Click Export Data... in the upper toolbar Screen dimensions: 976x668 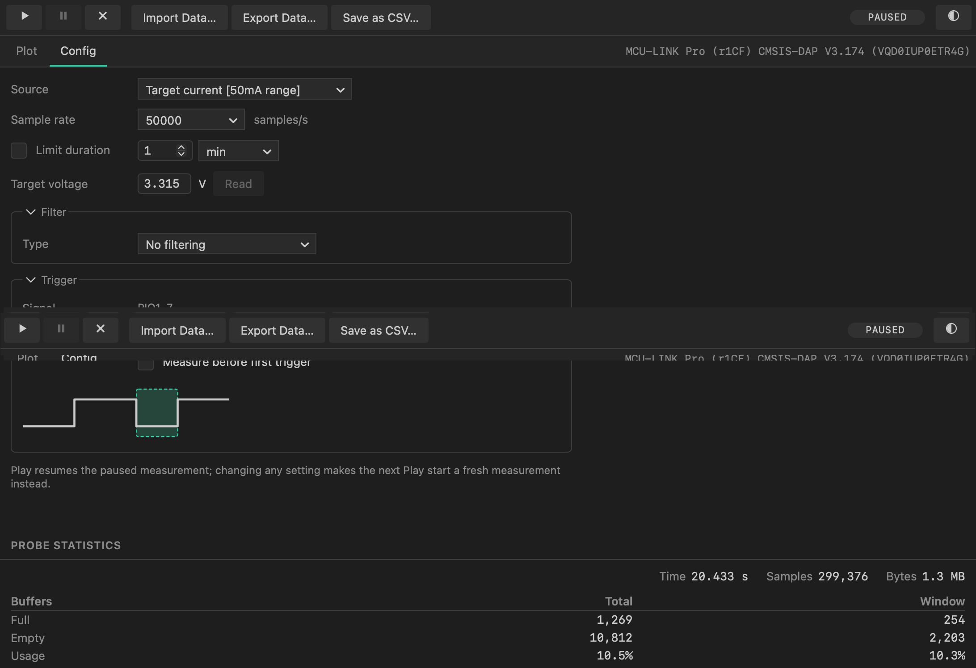tap(279, 17)
